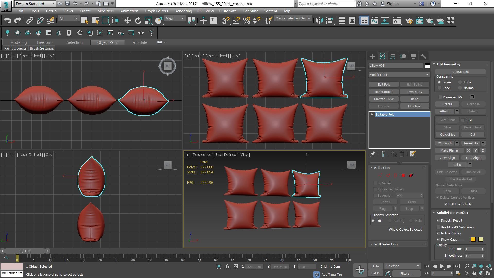Screen dimensions: 494x278
Task: Open the Modifier List dropdown
Action: (x=399, y=75)
